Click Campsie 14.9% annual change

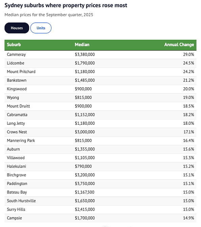coord(188,218)
